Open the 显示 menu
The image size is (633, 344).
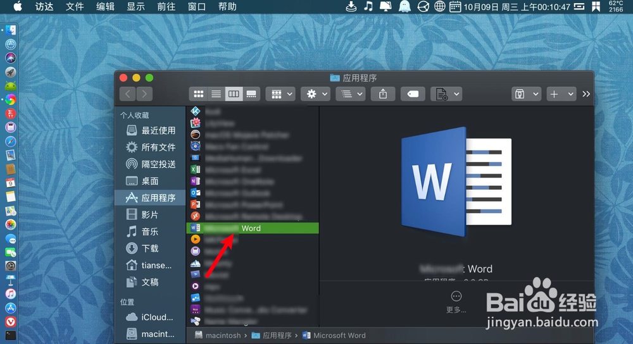(135, 6)
